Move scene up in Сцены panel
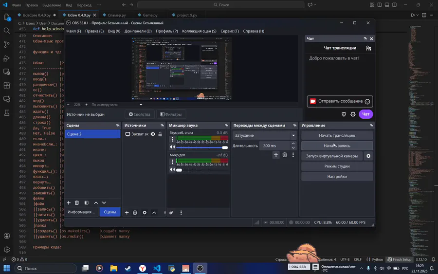The width and height of the screenshot is (438, 274). (96, 203)
